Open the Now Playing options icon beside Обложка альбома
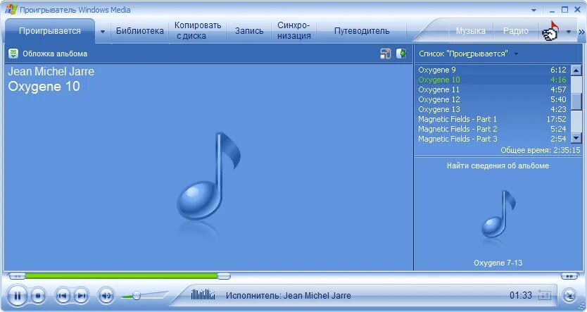Image resolution: width=587 pixels, height=312 pixels. click(13, 54)
